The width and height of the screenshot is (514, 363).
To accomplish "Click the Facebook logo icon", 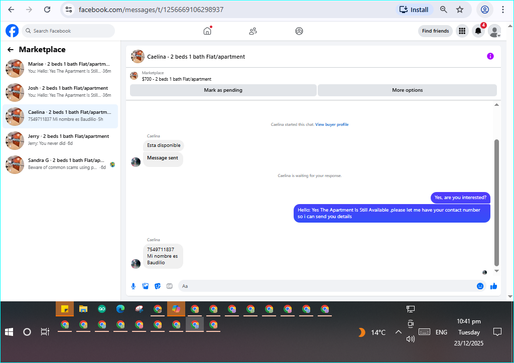I will pyautogui.click(x=12, y=31).
